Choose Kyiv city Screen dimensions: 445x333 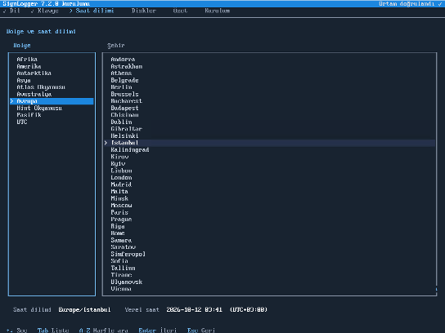[x=270, y=164]
